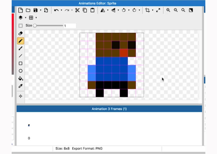Open the grid options dropdown arrow
Screen dimensions: 217x154
pos(36,18)
